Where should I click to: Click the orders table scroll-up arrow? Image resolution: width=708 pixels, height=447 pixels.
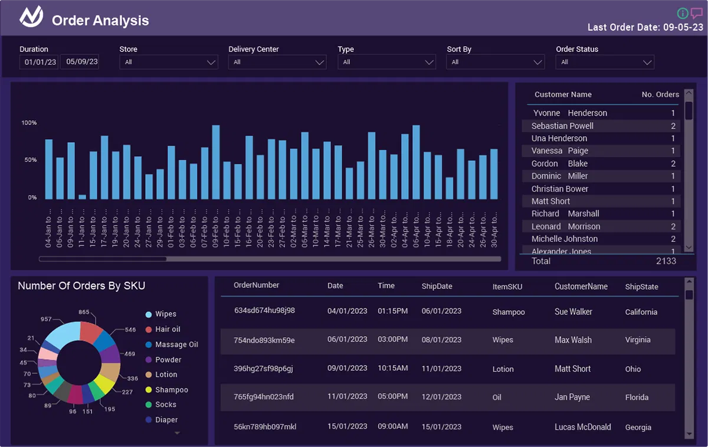(689, 282)
